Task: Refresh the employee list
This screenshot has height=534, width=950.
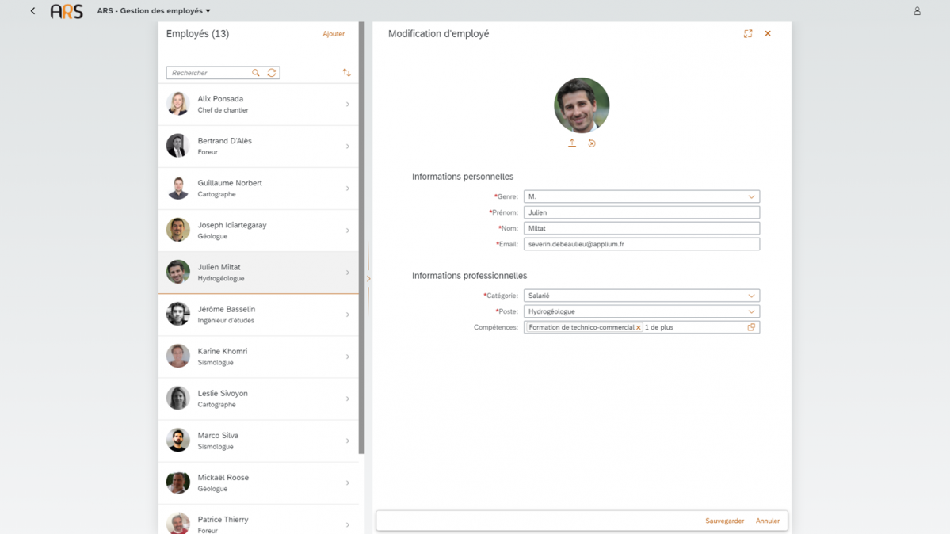Action: coord(272,73)
